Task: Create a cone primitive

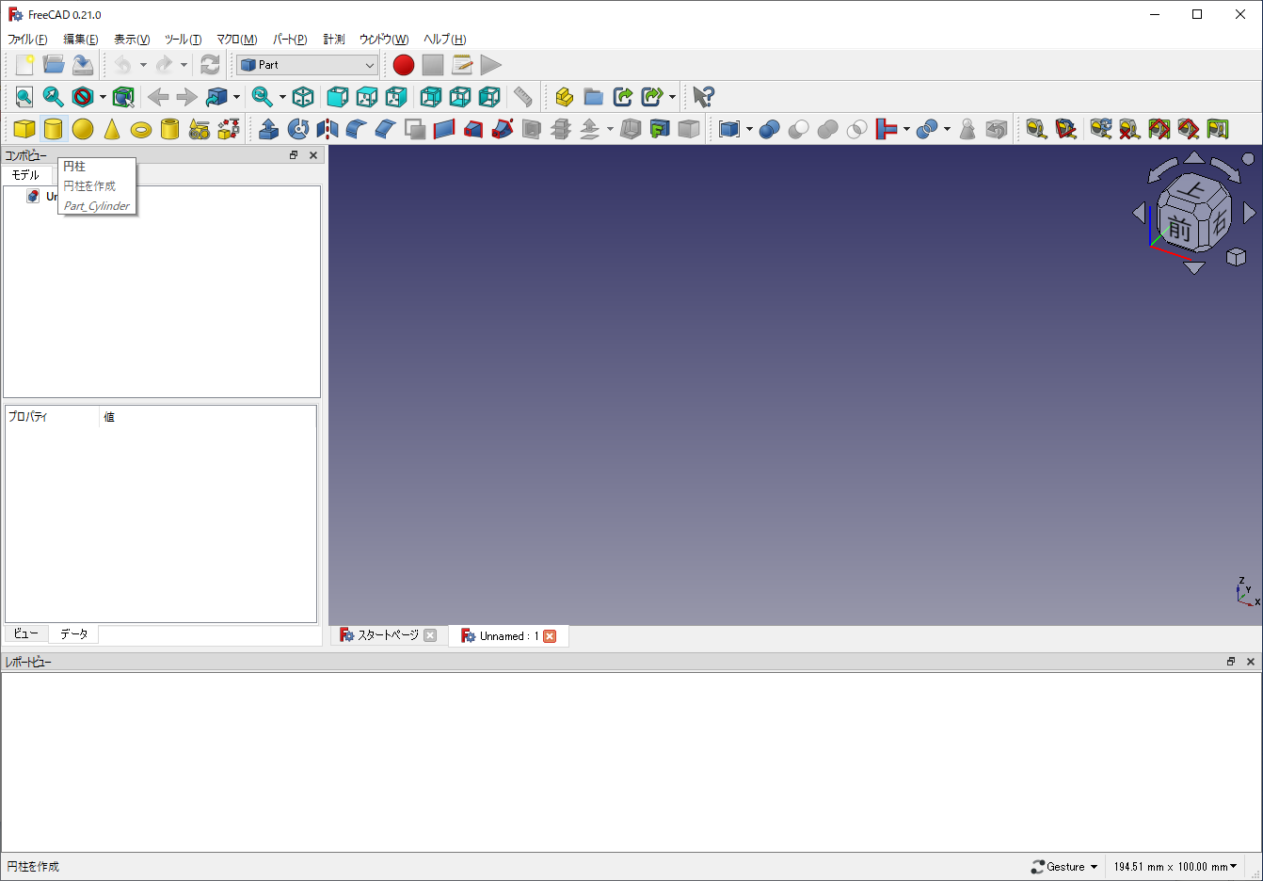Action: [112, 129]
